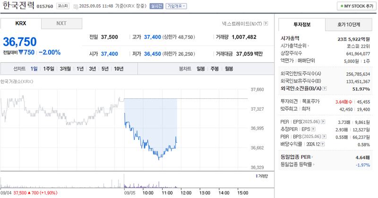The image size is (378, 198).
Task: Click the 시가총액 value 23조 5,922억원
Action: (353, 39)
